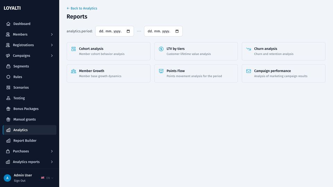Screen dimensions: 333x187
Task: Expand the Purchases submenu chevron
Action: (52, 151)
